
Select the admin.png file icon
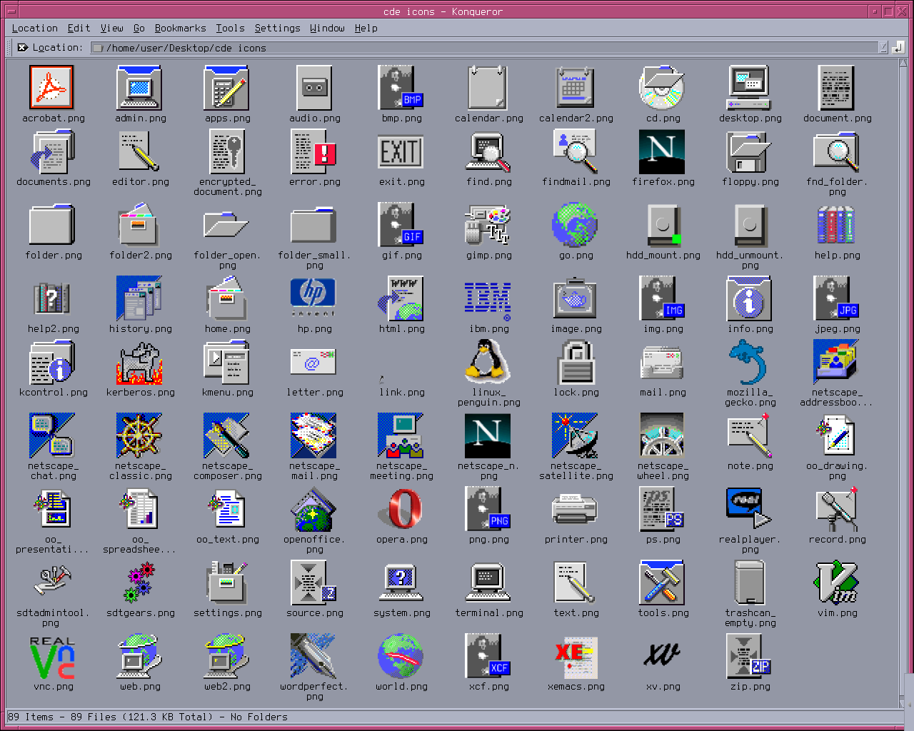[x=139, y=88]
